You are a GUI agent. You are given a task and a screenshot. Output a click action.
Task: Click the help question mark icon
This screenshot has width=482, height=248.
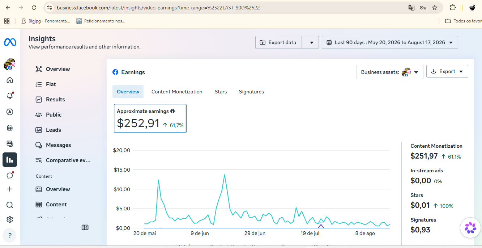pyautogui.click(x=10, y=235)
